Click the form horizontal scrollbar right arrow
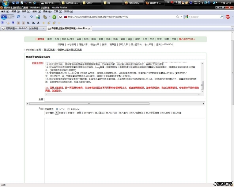The height and width of the screenshot is (187, 234). [203, 104]
